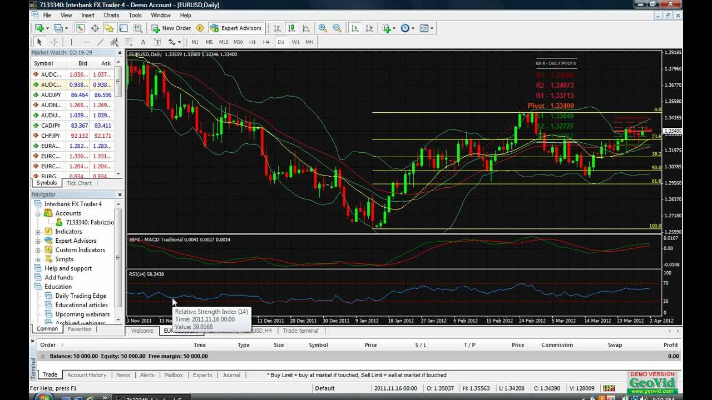Close the Market Watch panel
The width and height of the screenshot is (712, 400).
click(120, 53)
